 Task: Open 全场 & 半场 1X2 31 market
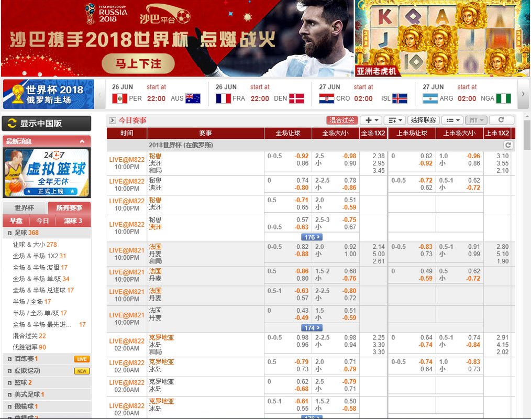(x=39, y=256)
